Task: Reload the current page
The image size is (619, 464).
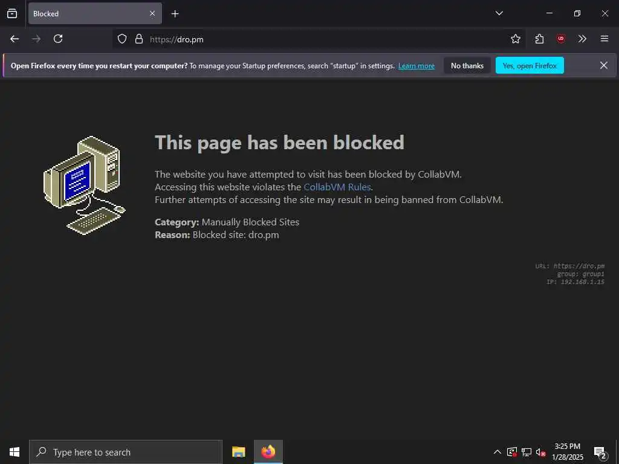Action: coord(58,39)
